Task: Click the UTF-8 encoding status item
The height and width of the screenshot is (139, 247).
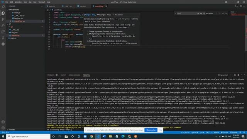Action: pyautogui.click(x=202, y=132)
